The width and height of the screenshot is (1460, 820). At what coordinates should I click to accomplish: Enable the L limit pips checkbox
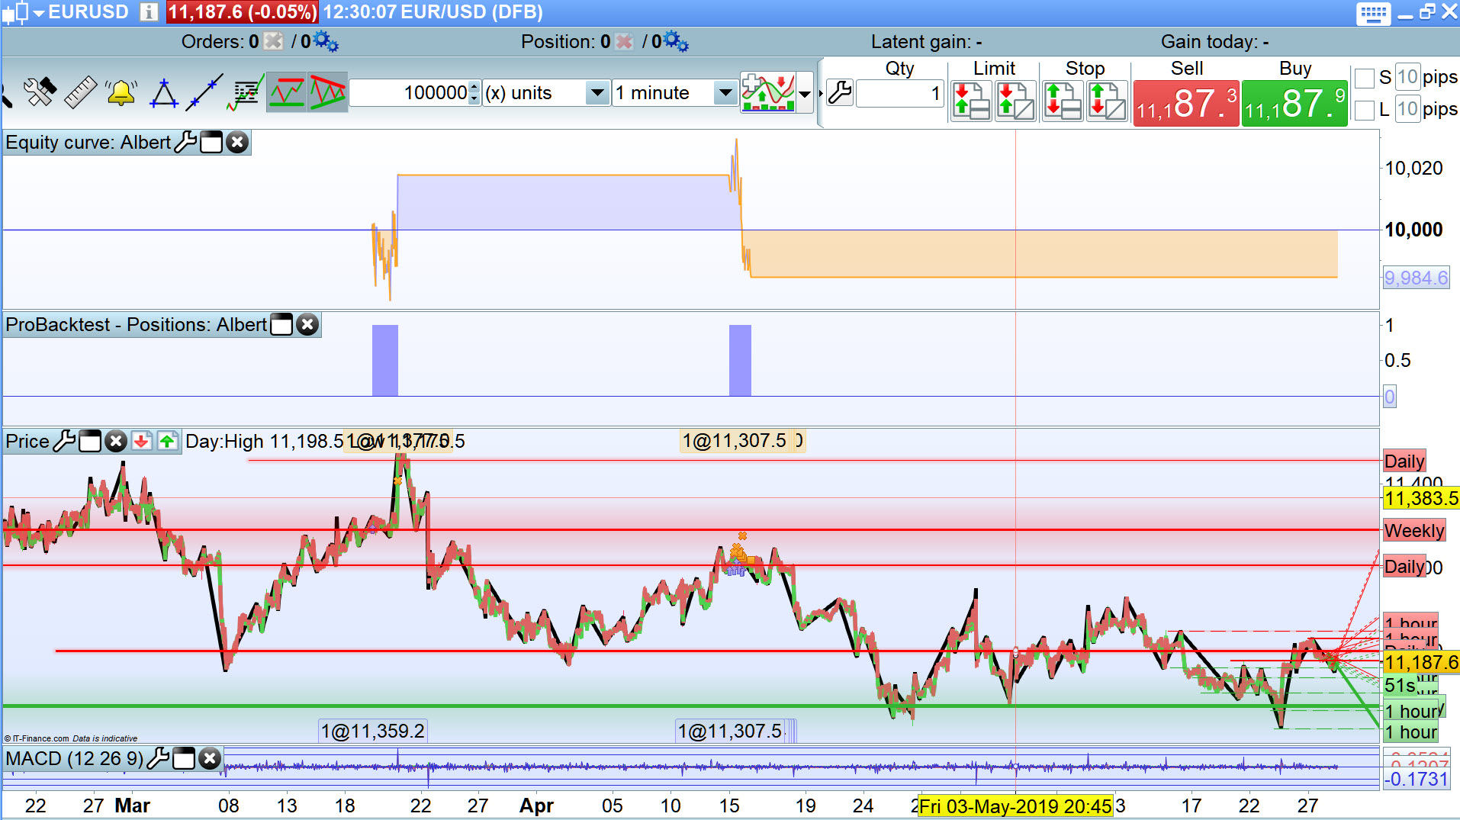1365,110
